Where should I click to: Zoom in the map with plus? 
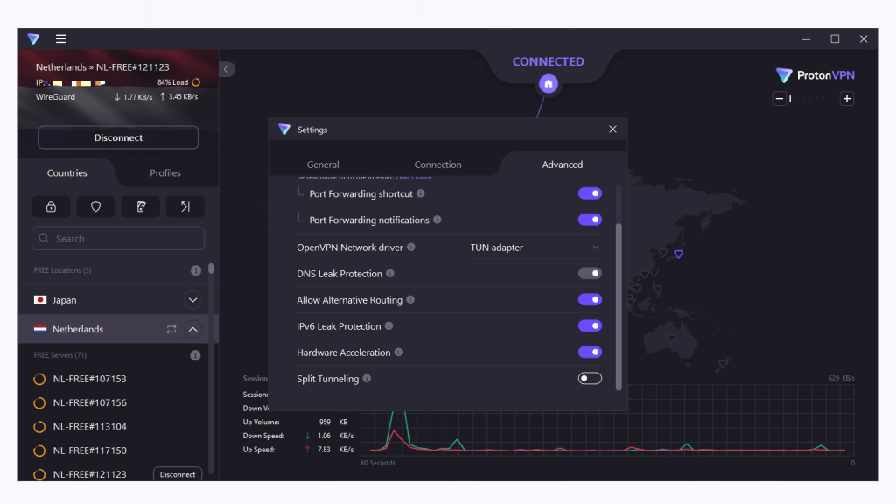pos(847,98)
